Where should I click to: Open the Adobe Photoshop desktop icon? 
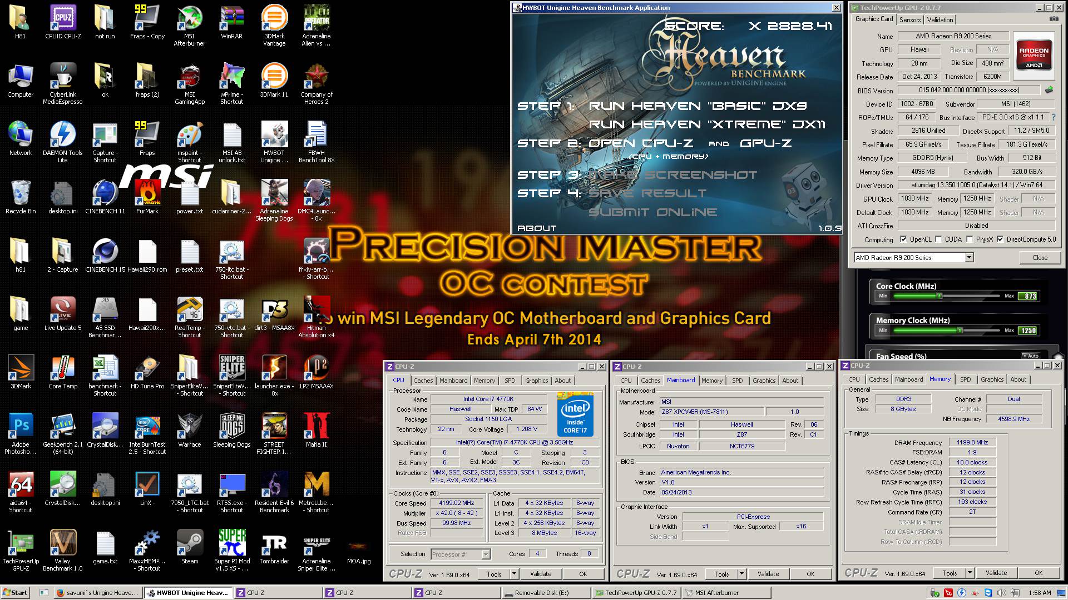pos(21,434)
